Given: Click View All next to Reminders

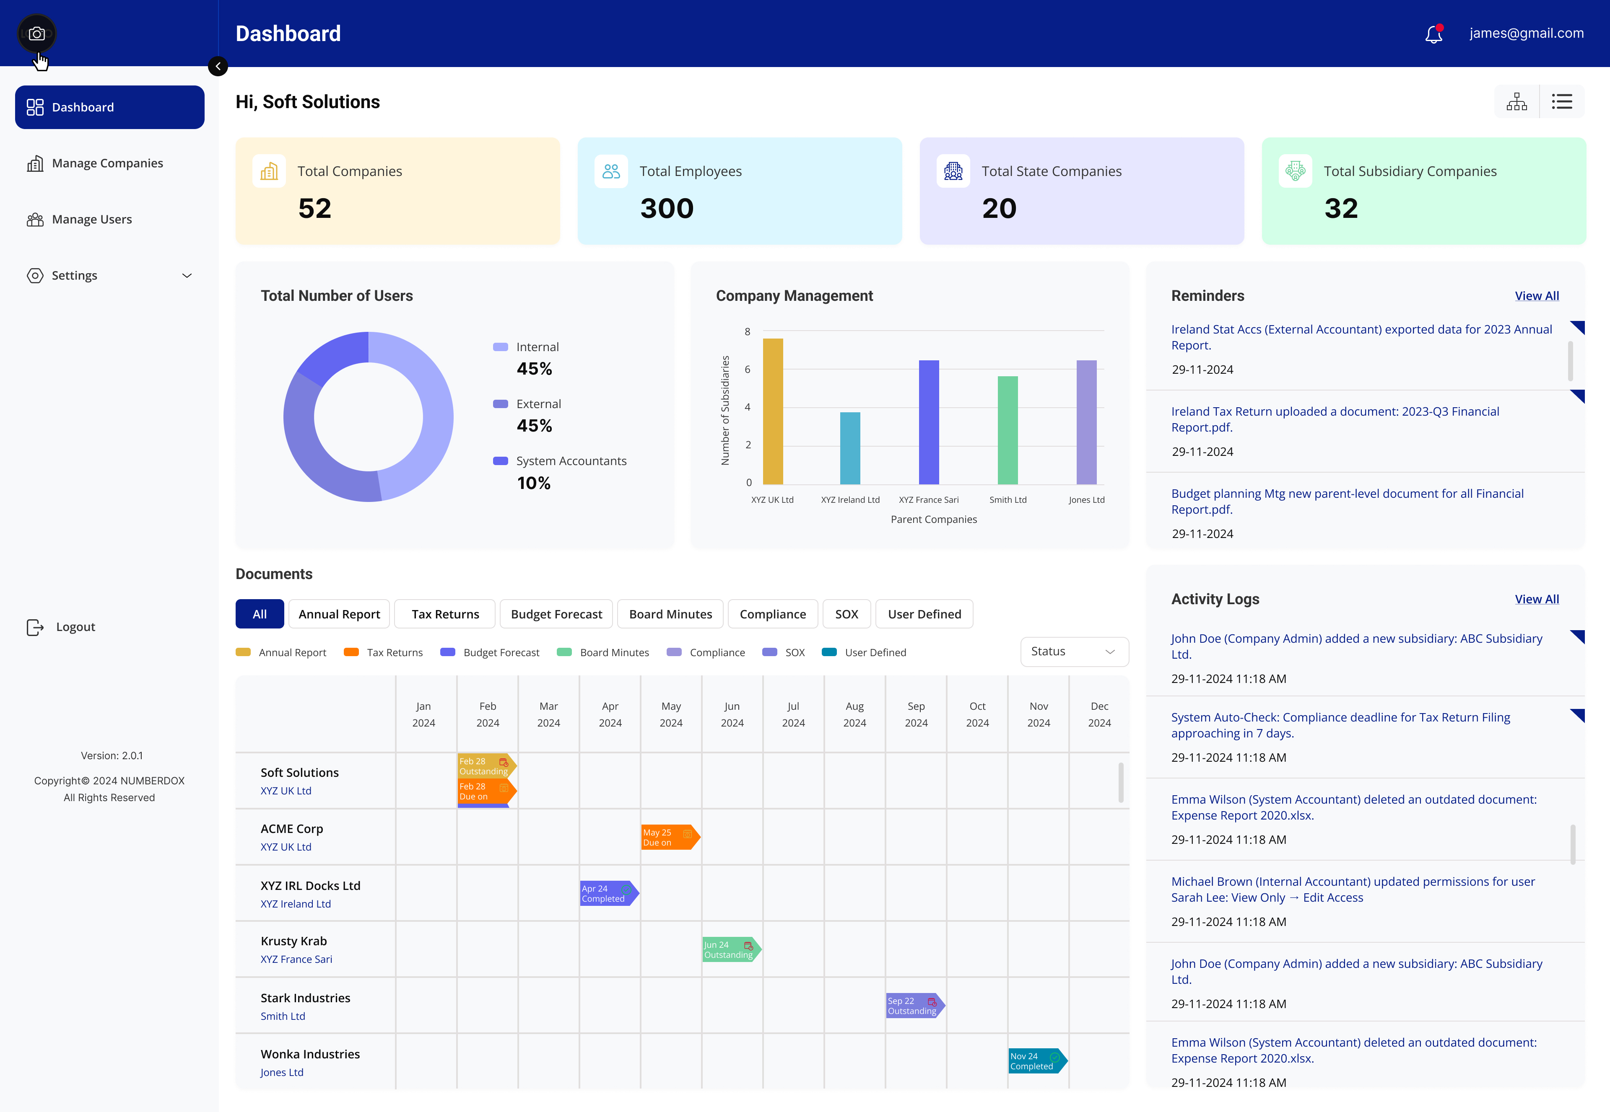Looking at the screenshot, I should [x=1537, y=295].
